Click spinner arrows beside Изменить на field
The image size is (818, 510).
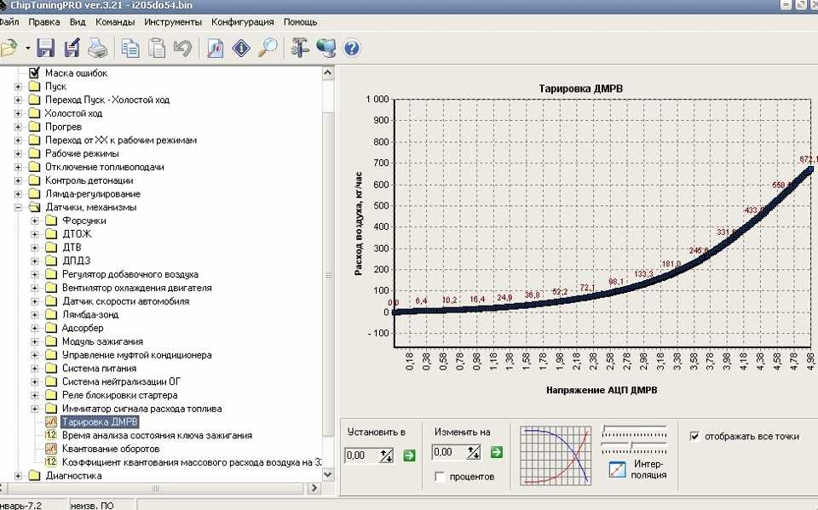point(473,452)
